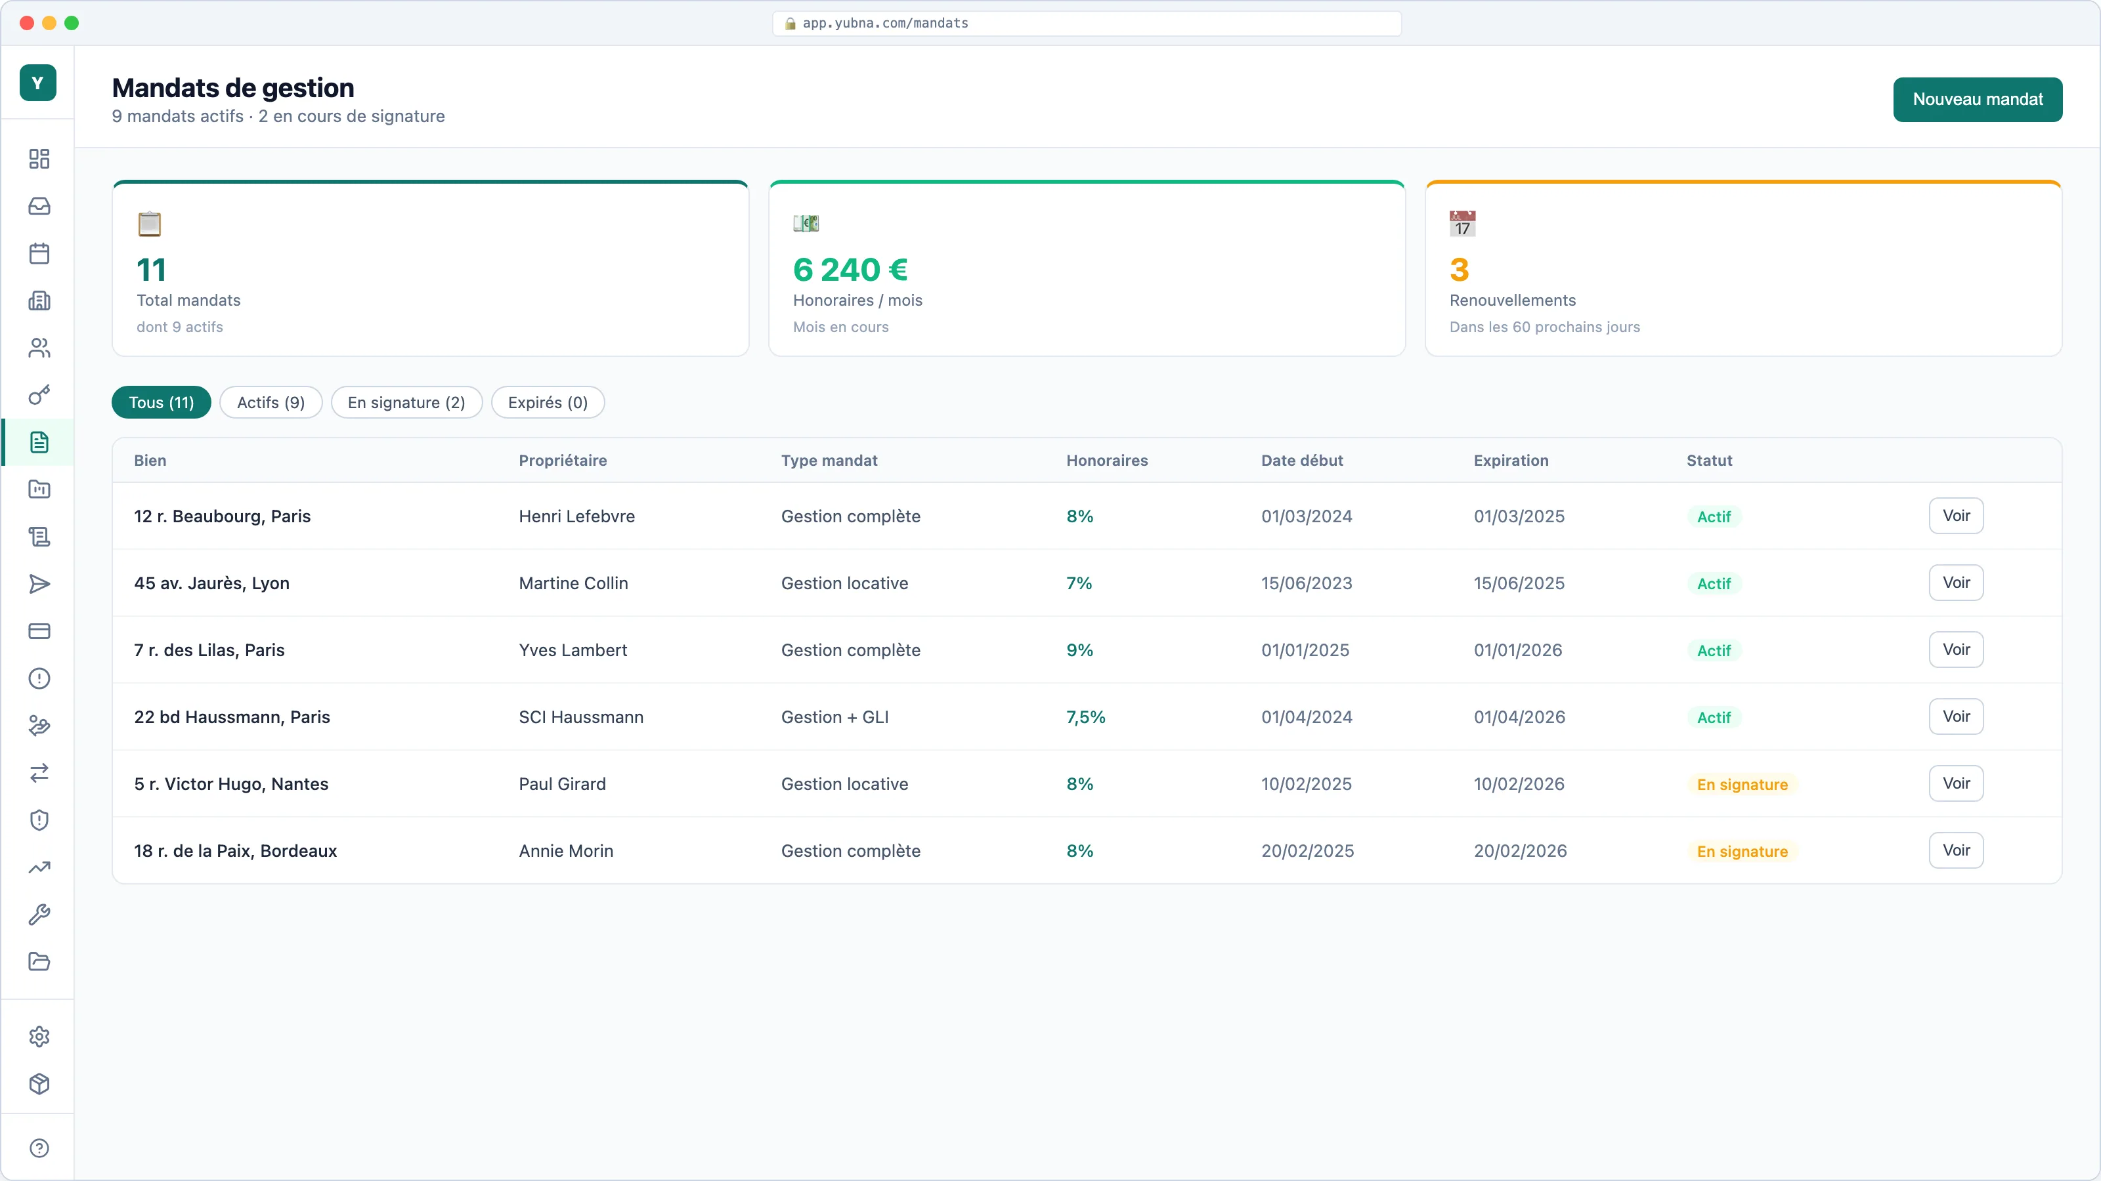Screen dimensions: 2101x1181
Task: Open the wrench maintenance icon
Action: click(x=39, y=915)
